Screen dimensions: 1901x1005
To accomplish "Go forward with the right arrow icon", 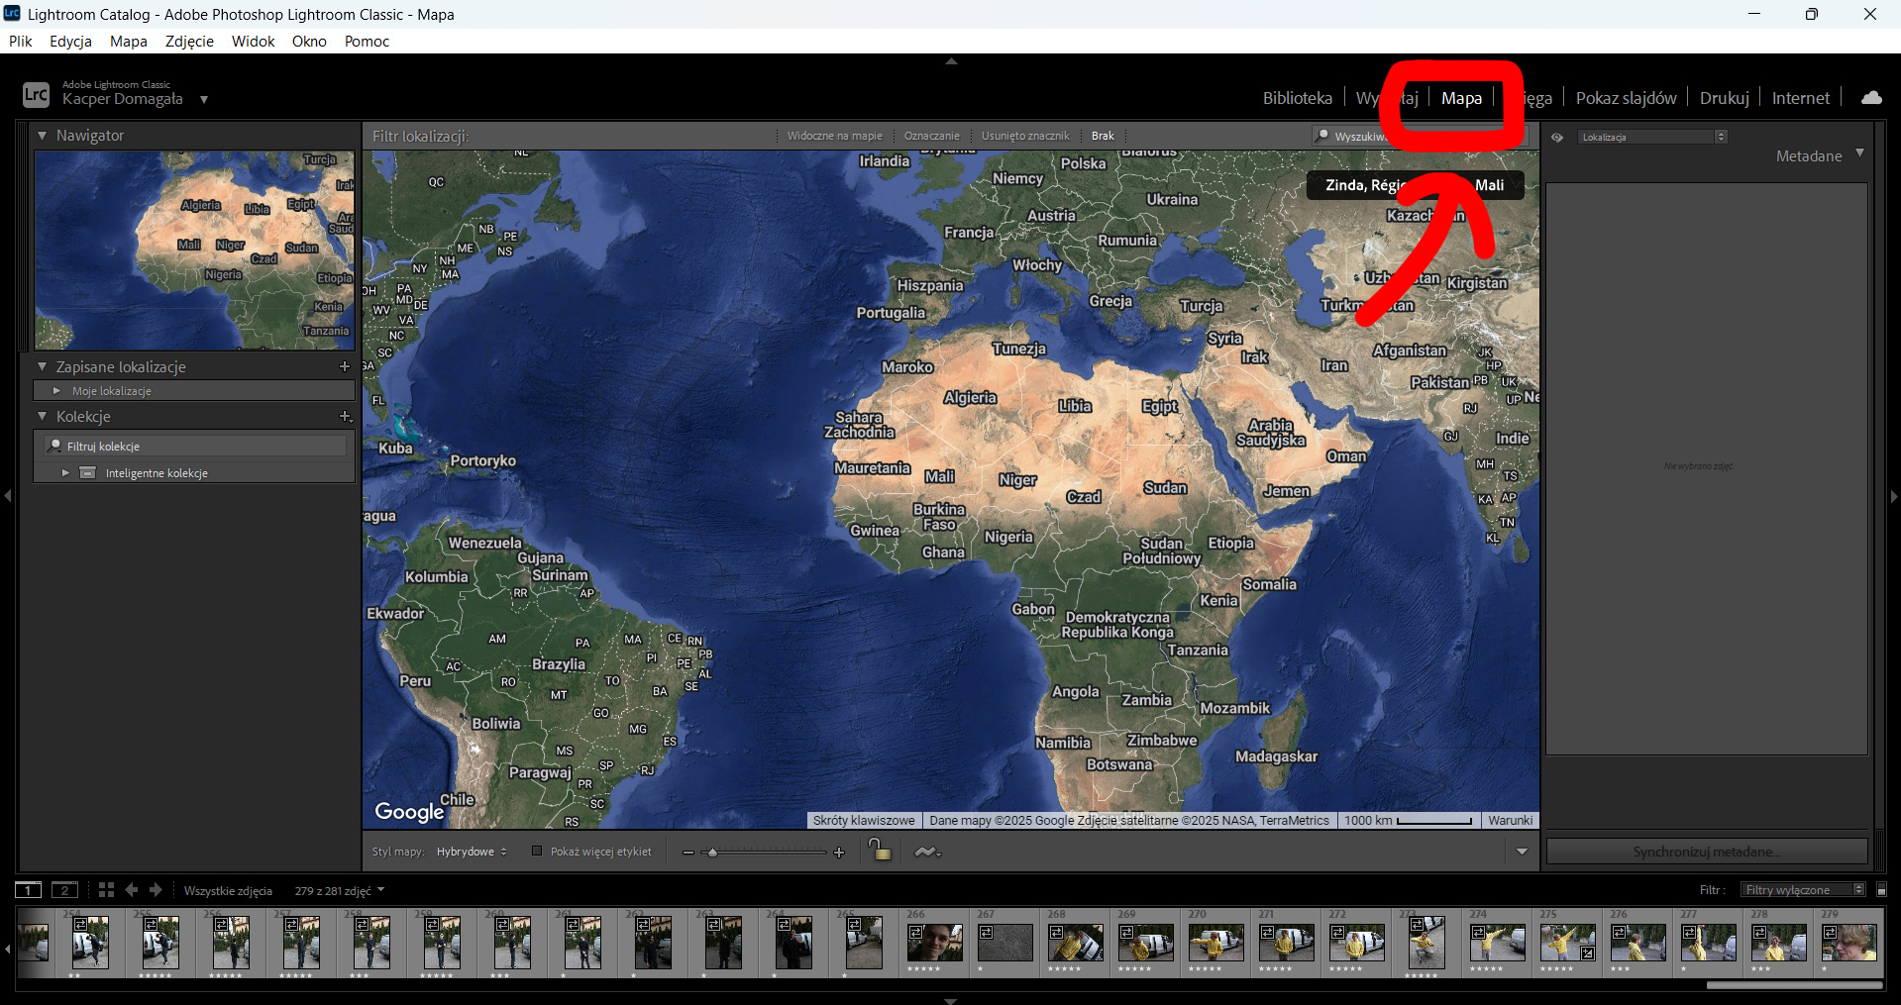I will tap(156, 890).
